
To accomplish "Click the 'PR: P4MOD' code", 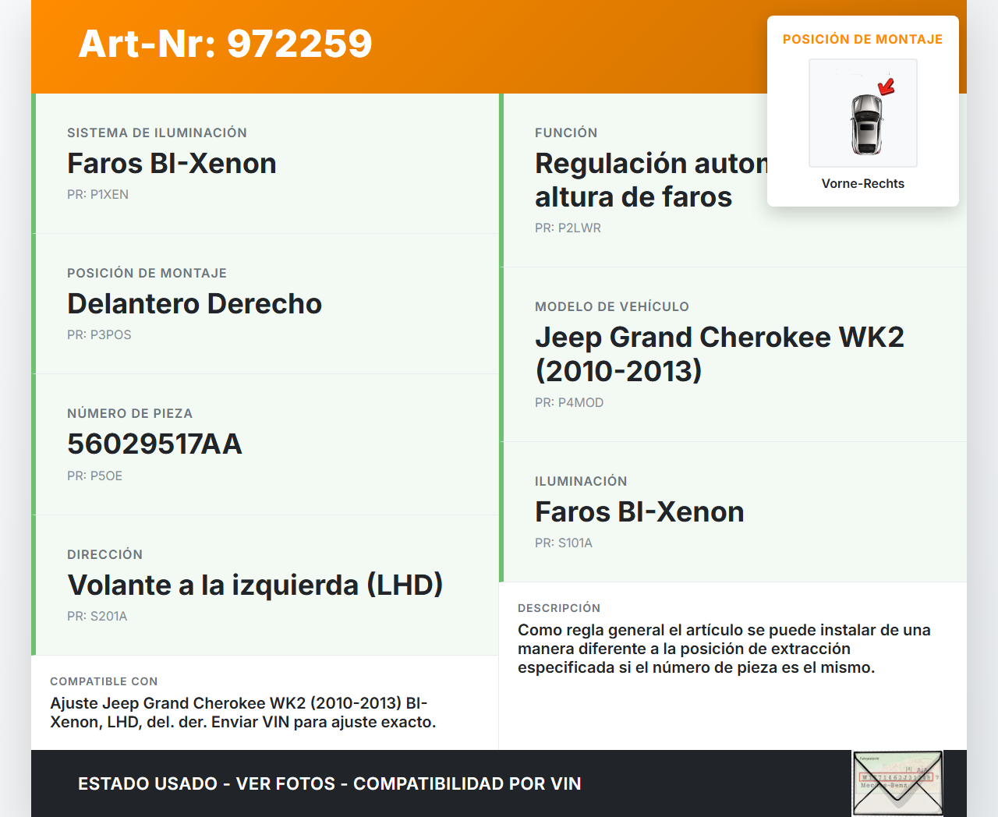I will (568, 402).
